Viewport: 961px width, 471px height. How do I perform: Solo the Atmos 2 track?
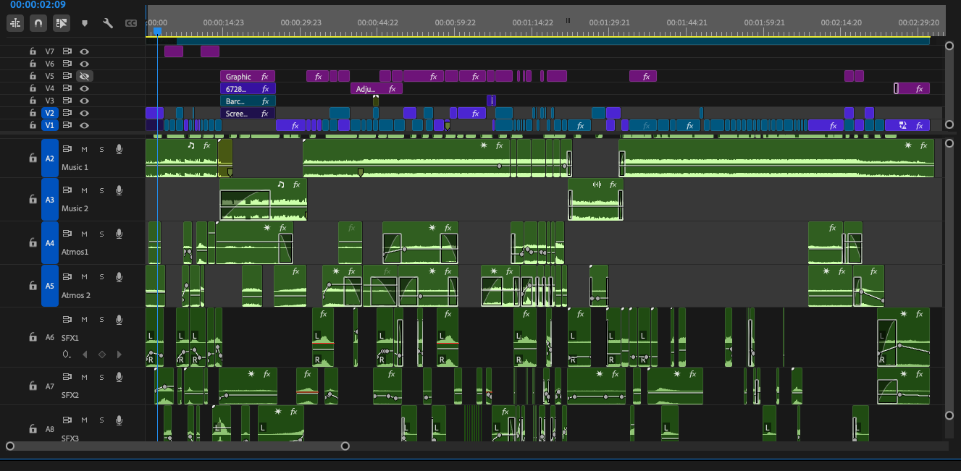click(x=101, y=276)
